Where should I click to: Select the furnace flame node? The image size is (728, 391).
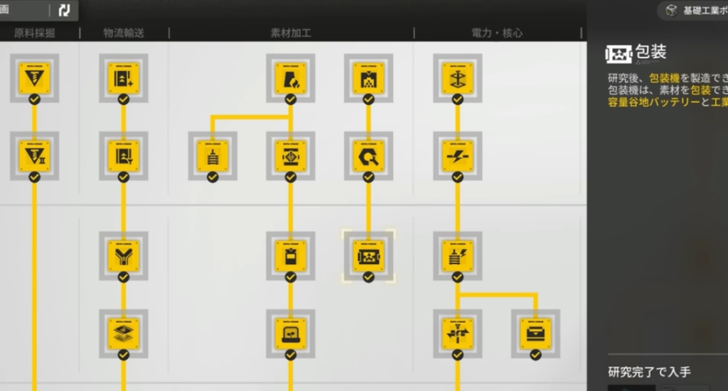(x=291, y=78)
